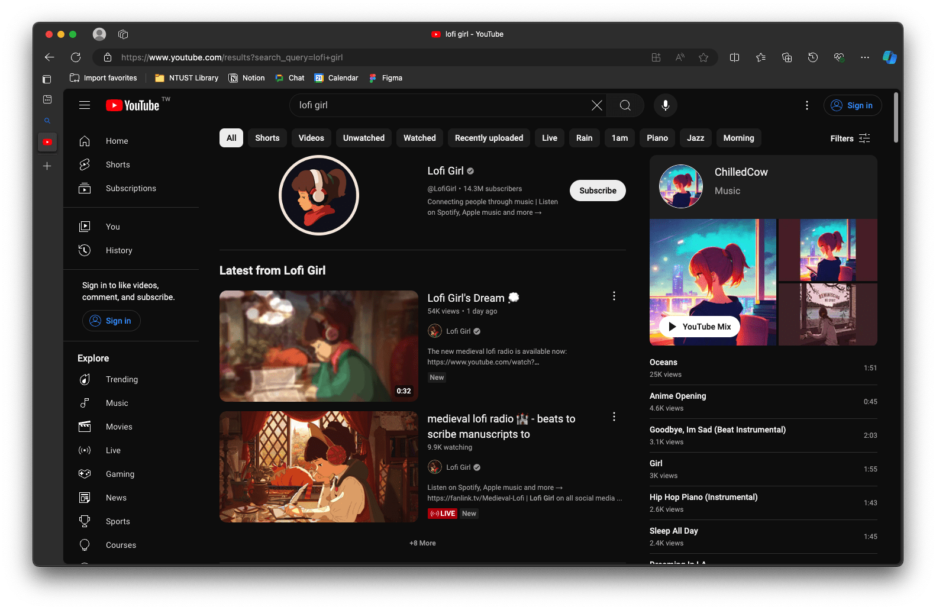
Task: Click the Lofi Girl channel avatar
Action: point(319,195)
